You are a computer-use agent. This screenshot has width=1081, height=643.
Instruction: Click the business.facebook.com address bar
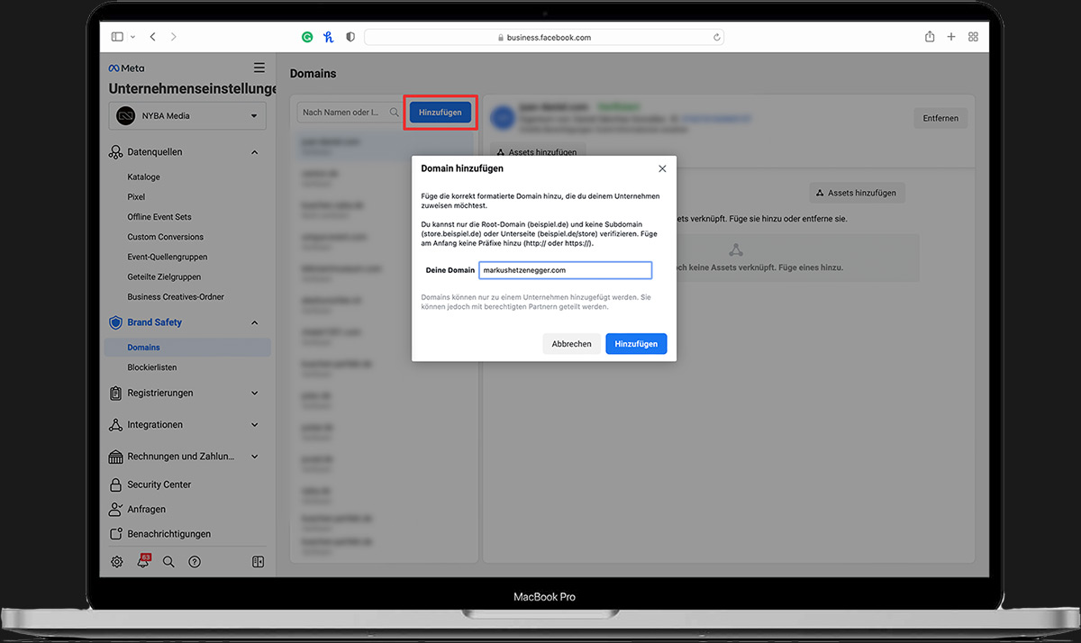544,37
